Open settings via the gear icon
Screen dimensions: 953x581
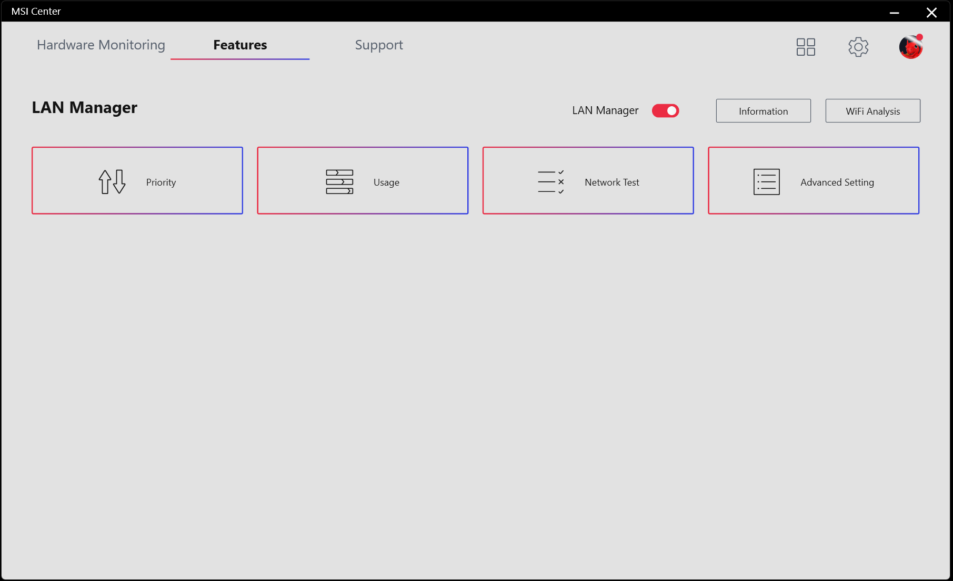(x=858, y=47)
